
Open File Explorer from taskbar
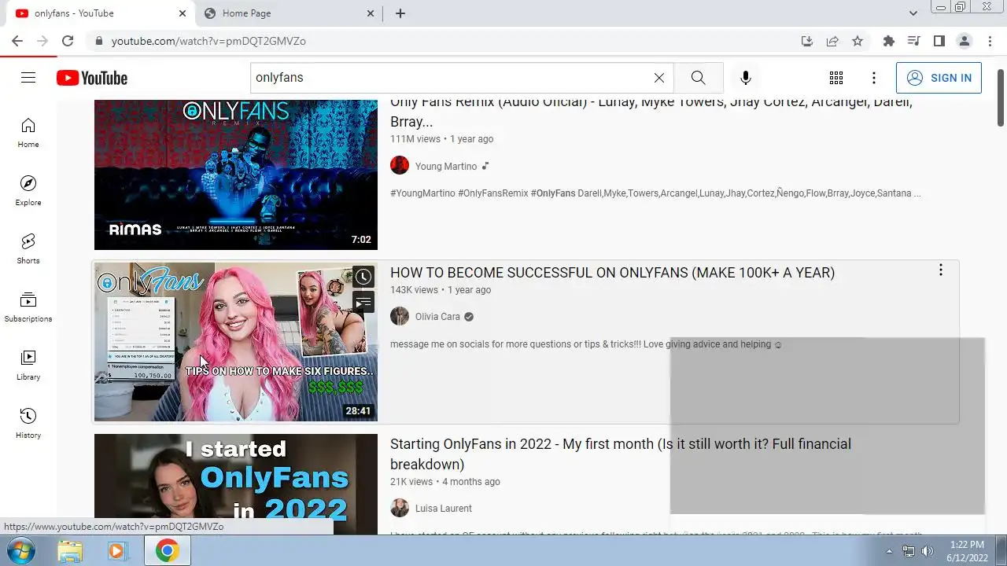70,551
